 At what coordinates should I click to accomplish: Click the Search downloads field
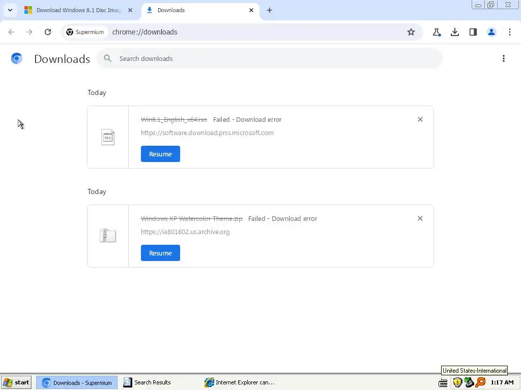tap(270, 58)
